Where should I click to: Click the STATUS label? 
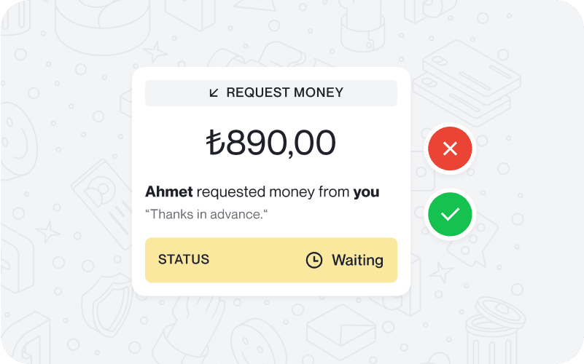(x=184, y=259)
